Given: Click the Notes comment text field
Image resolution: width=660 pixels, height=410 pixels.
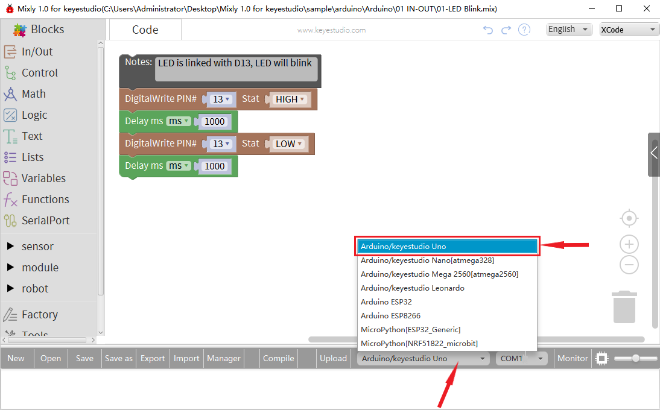Looking at the screenshot, I should click(x=236, y=69).
